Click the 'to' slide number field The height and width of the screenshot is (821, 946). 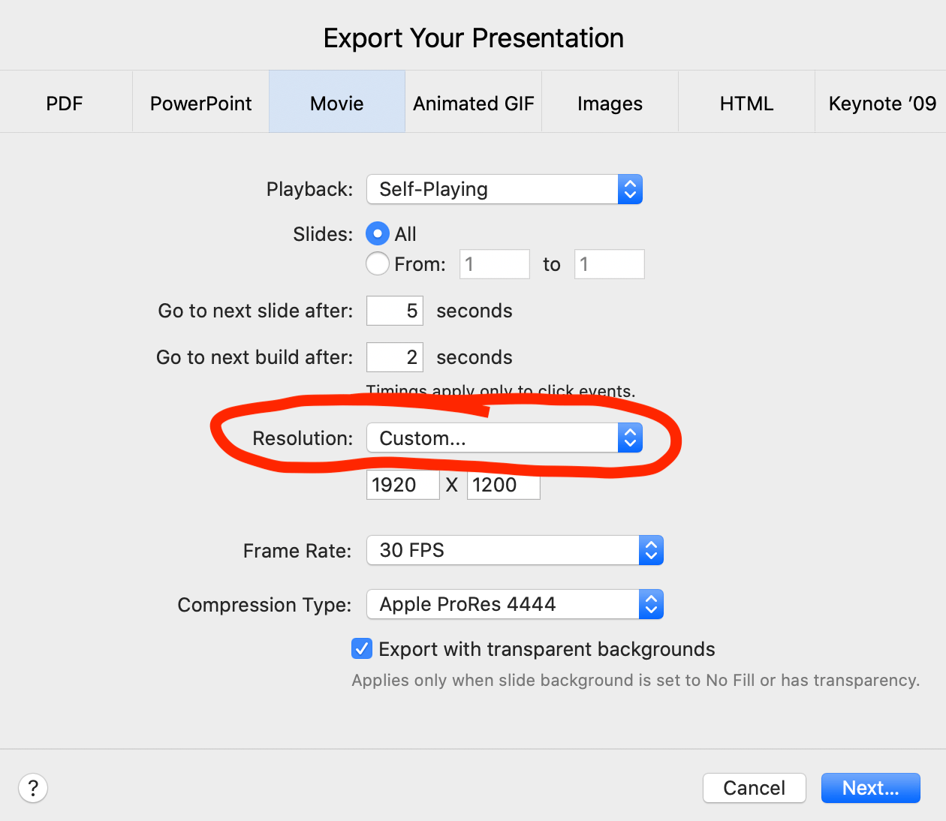coord(610,264)
